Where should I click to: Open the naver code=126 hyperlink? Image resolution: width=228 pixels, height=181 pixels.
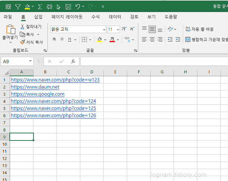coord(53,115)
